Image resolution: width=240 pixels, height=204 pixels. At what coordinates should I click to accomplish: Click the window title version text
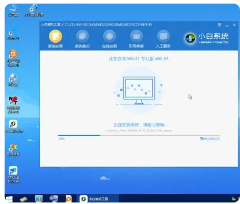pyautogui.click(x=97, y=24)
